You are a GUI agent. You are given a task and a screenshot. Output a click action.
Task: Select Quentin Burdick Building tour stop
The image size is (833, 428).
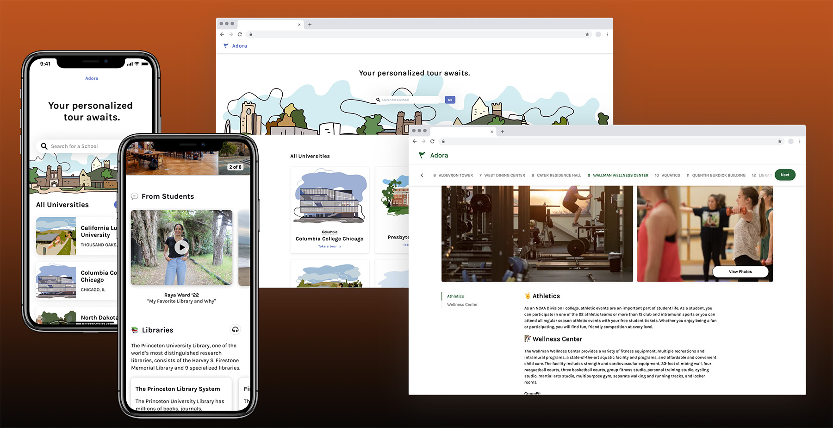point(716,176)
